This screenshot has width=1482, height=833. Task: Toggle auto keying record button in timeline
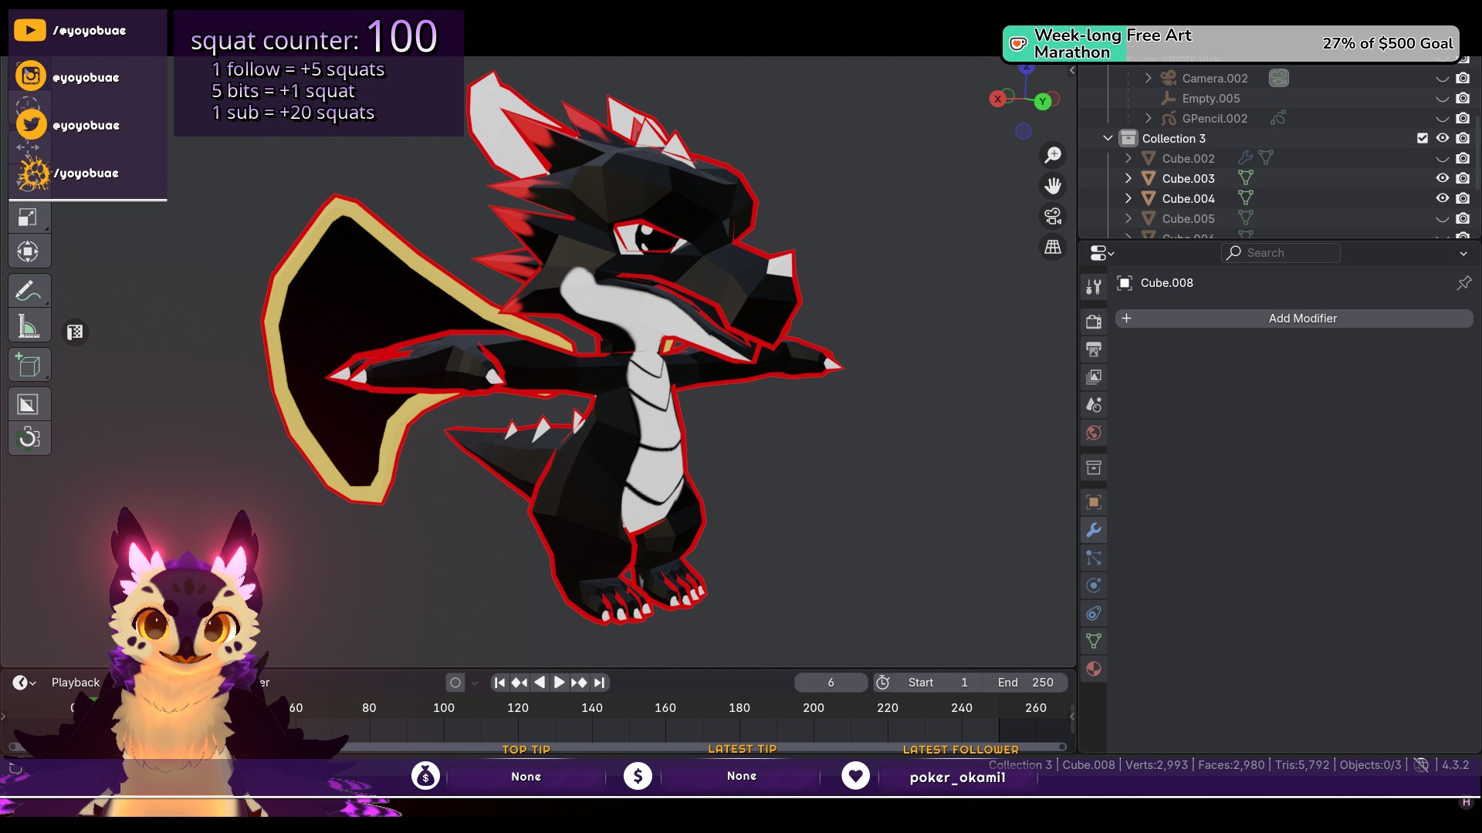point(455,683)
